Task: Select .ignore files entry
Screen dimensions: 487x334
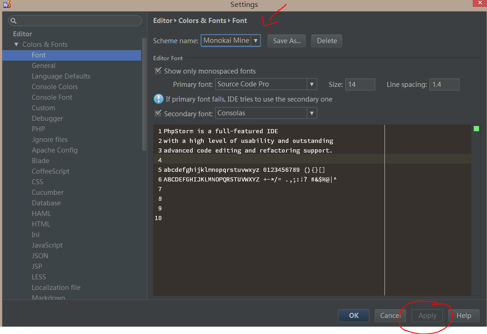Action: (50, 140)
